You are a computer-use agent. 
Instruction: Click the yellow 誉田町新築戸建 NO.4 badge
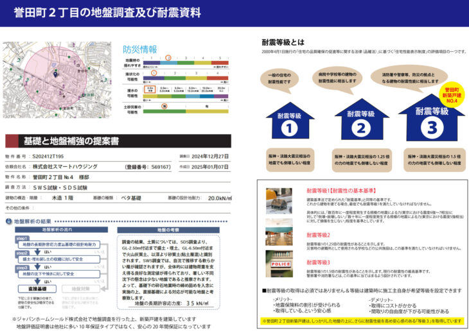pyautogui.click(x=452, y=95)
